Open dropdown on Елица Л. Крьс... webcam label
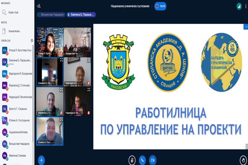The width and height of the screenshot is (248, 165). click(x=54, y=54)
